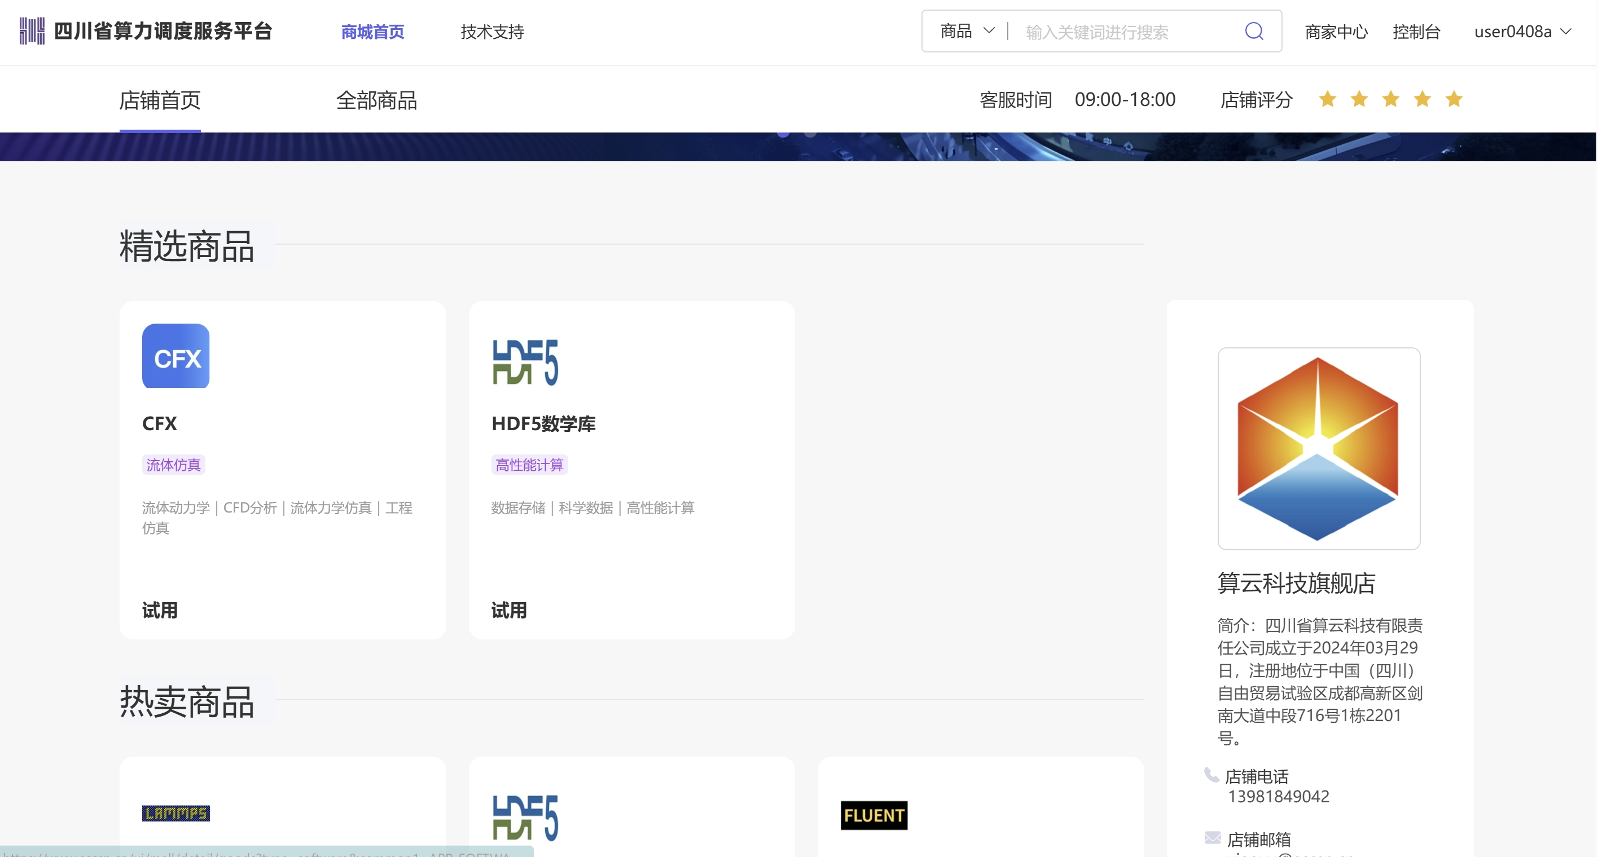This screenshot has width=1598, height=857.
Task: Click the 客服时间 label
Action: click(1016, 99)
